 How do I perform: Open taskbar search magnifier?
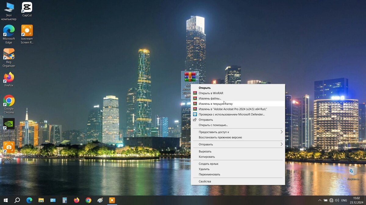coord(17,200)
